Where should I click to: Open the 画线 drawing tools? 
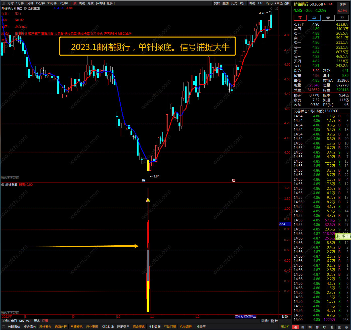252,3
